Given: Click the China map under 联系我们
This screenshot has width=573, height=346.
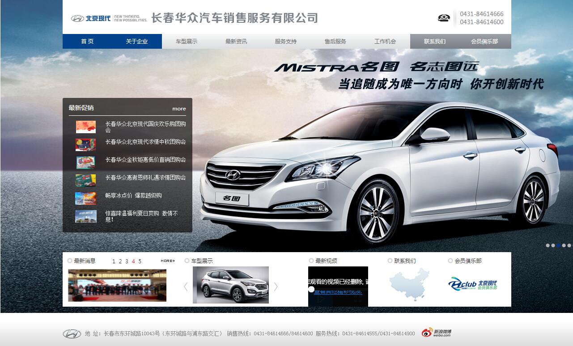Looking at the screenshot, I should pos(409,284).
